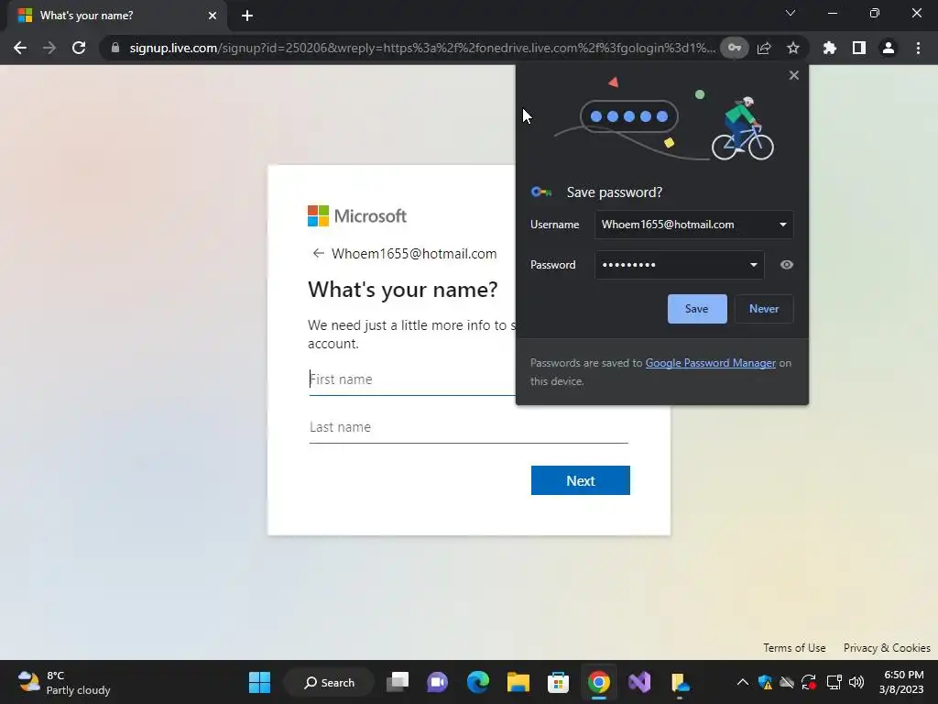Open the Extensions puzzle icon

829,48
